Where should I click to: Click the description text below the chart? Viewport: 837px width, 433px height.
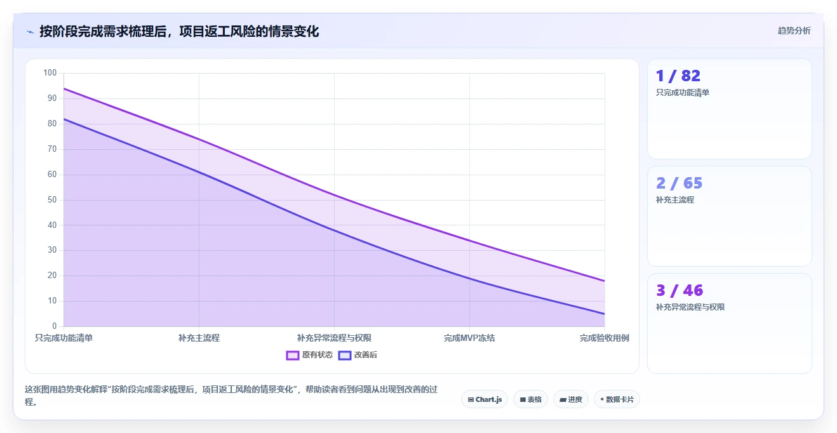click(231, 396)
